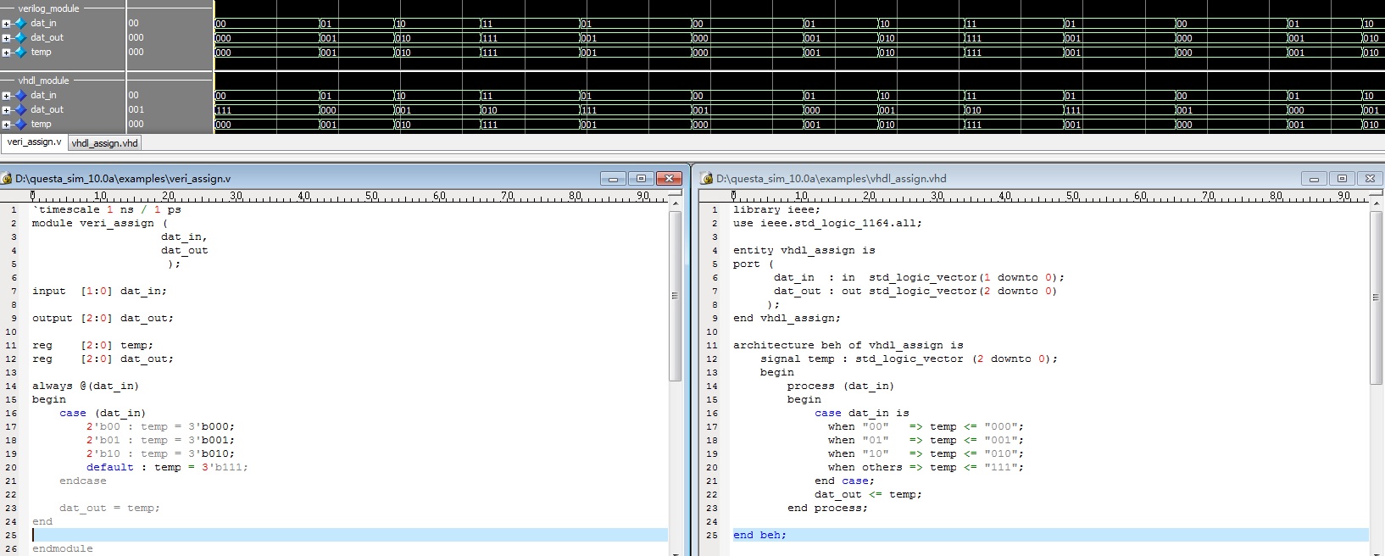Image resolution: width=1385 pixels, height=556 pixels.
Task: Click the vhdl_assign.vhd window title icon
Action: tap(707, 179)
